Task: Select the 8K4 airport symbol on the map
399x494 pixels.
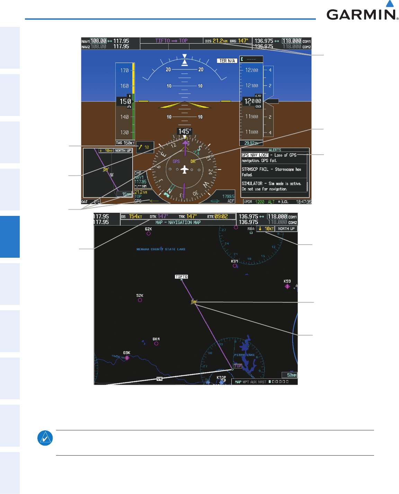Action: (x=156, y=344)
